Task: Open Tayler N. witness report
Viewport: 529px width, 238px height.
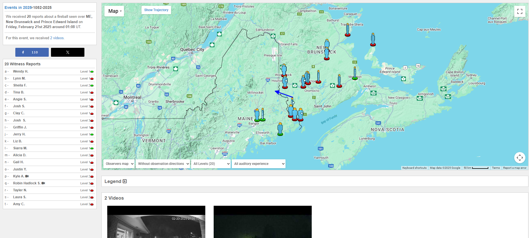Action: point(20,190)
